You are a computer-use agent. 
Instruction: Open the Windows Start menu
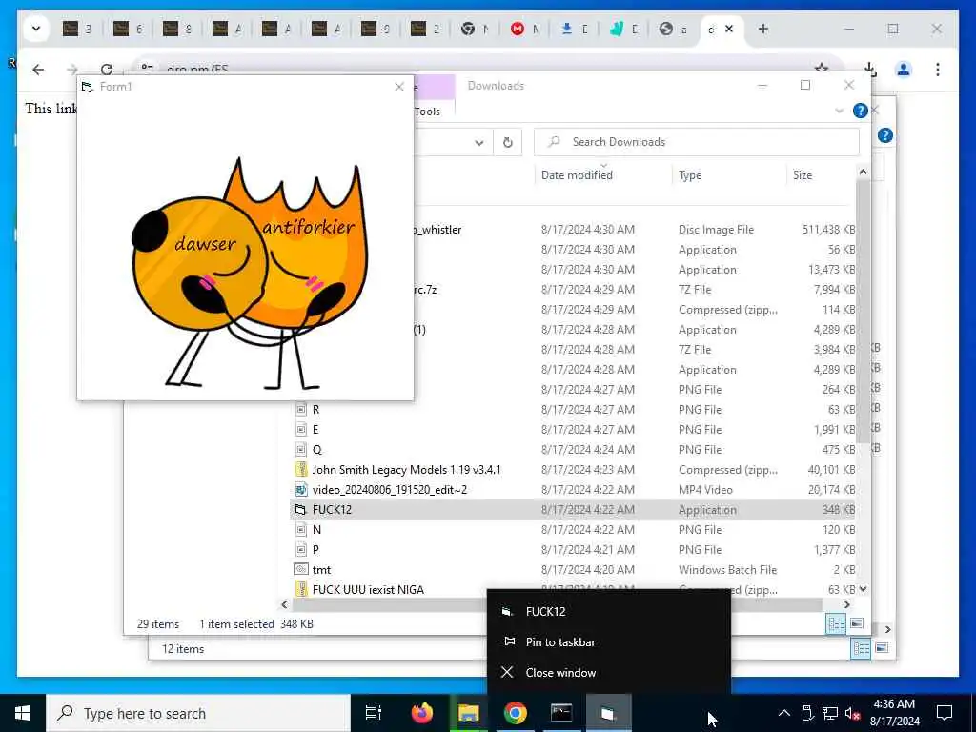[23, 713]
